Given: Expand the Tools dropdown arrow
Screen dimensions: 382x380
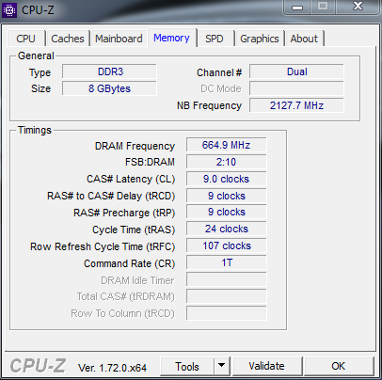Looking at the screenshot, I should 222,366.
